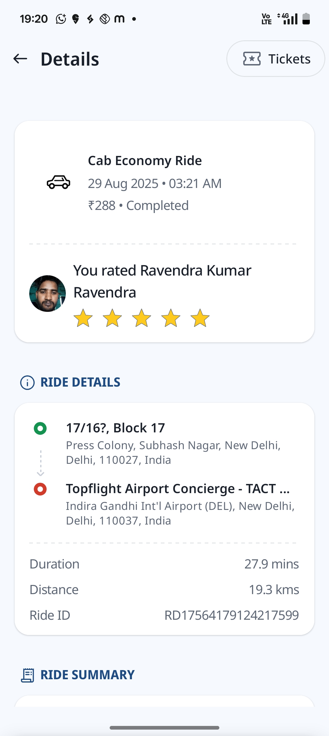Tap the cab car icon
Viewport: 329px width, 736px height.
tap(58, 182)
